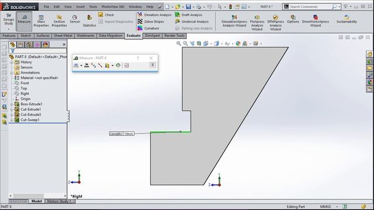Toggle Show XYZ Measurements in Measure dialog

tap(93, 65)
